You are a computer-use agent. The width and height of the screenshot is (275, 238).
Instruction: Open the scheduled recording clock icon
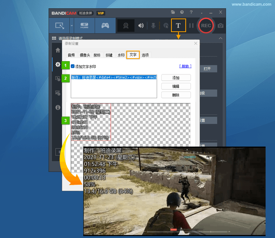click(182, 12)
